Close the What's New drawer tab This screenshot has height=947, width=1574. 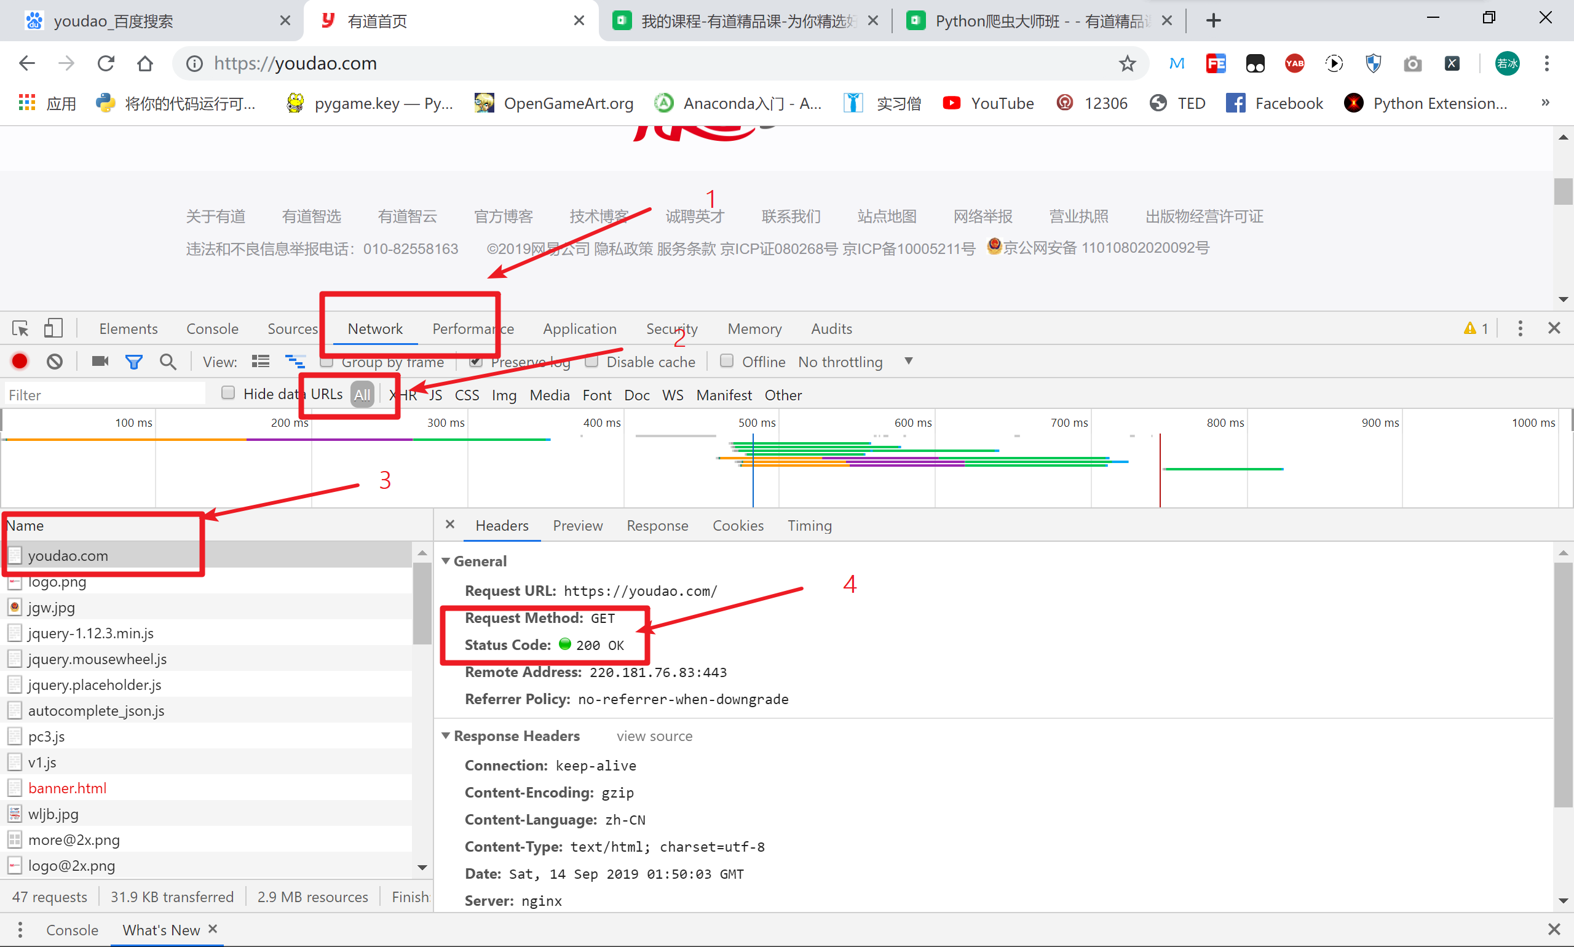click(213, 929)
